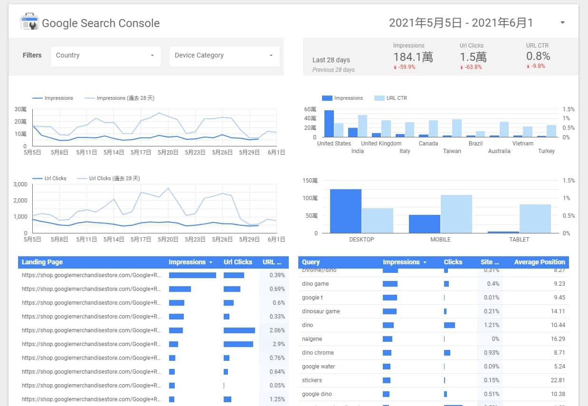Open the landing page URL with 2.06% CTR

point(92,330)
